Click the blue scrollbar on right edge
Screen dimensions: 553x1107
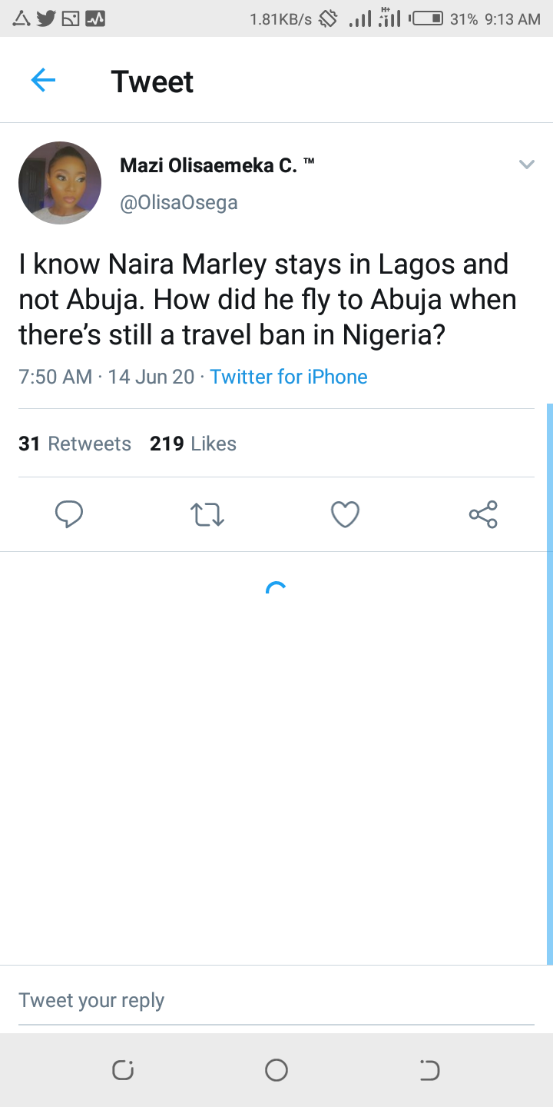point(549,684)
